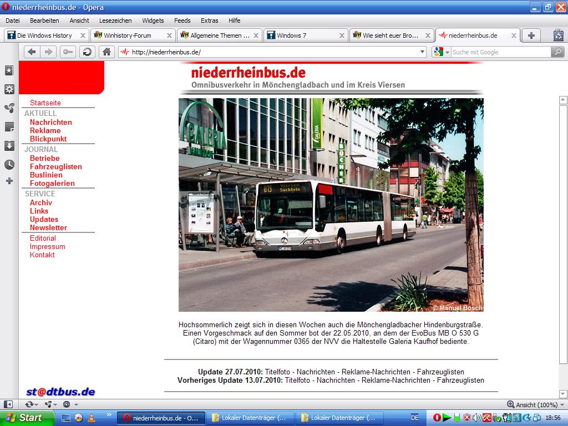Open the History clock panel
The image size is (568, 426).
click(9, 165)
